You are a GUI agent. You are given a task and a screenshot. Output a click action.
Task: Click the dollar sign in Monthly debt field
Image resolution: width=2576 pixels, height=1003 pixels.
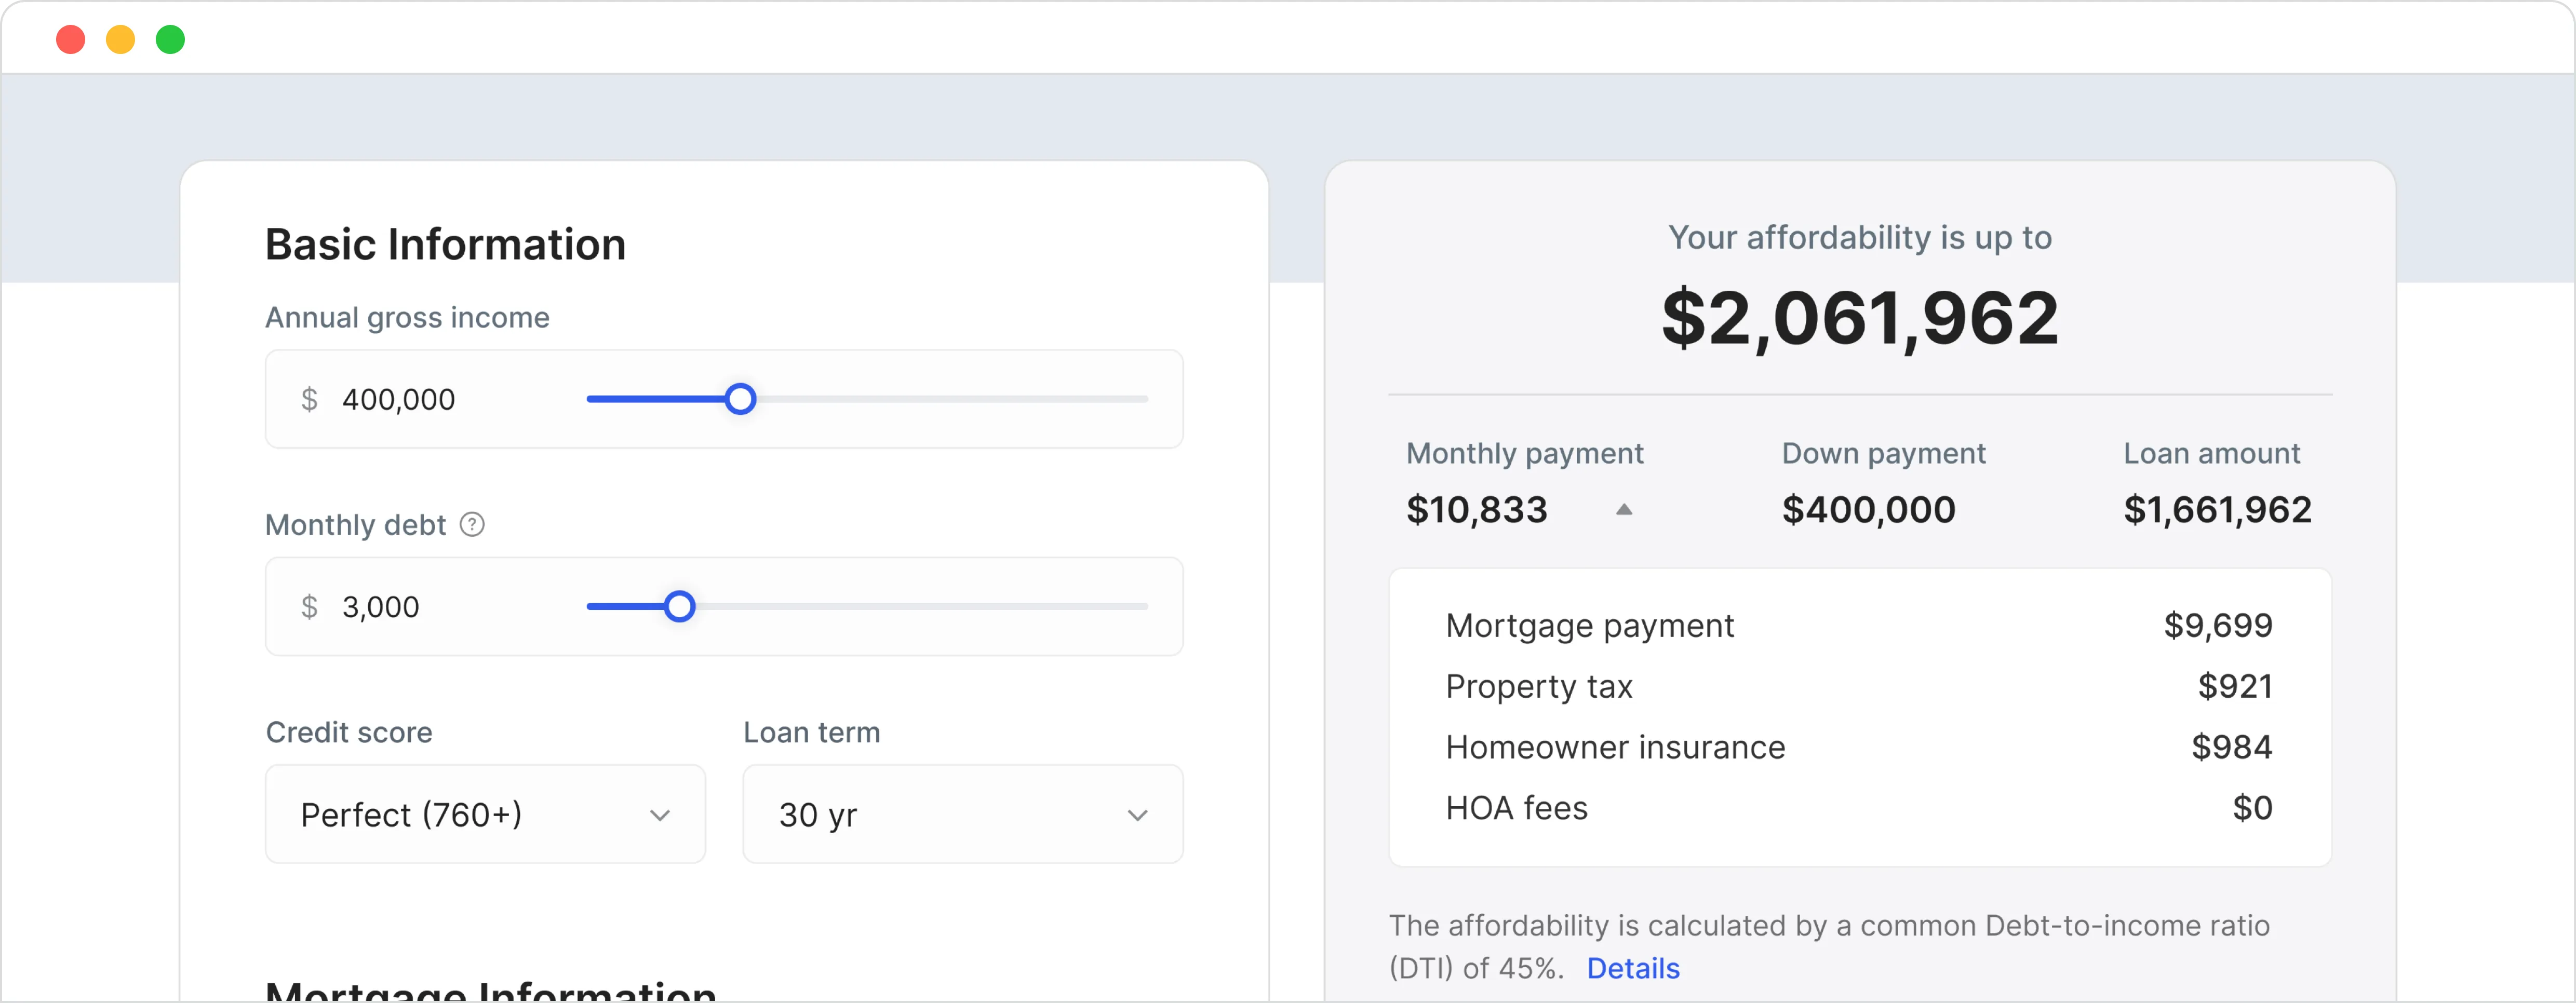pos(309,606)
